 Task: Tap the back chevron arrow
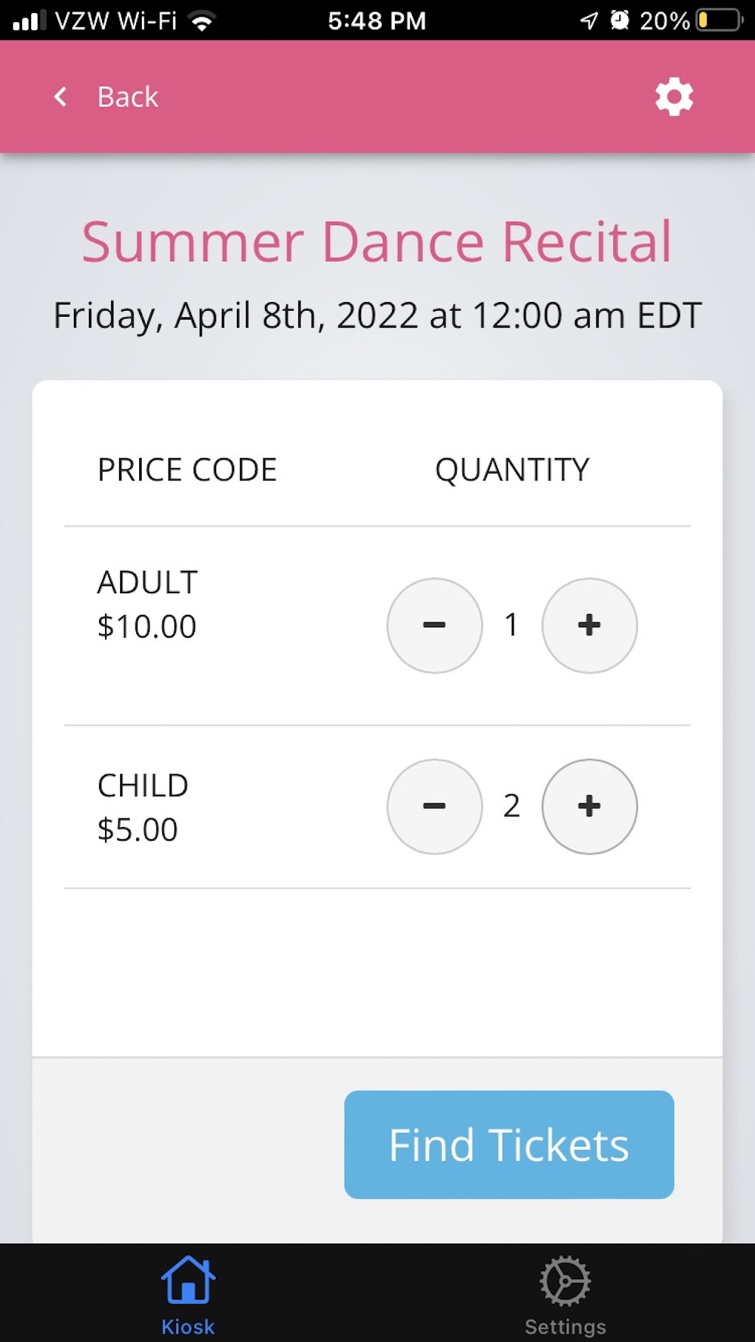click(61, 97)
